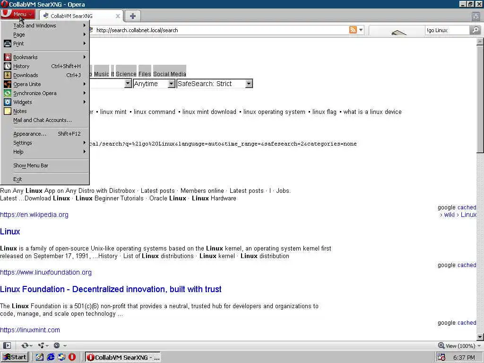Click the search field containing !go Linux
484x363 pixels.
point(447,30)
